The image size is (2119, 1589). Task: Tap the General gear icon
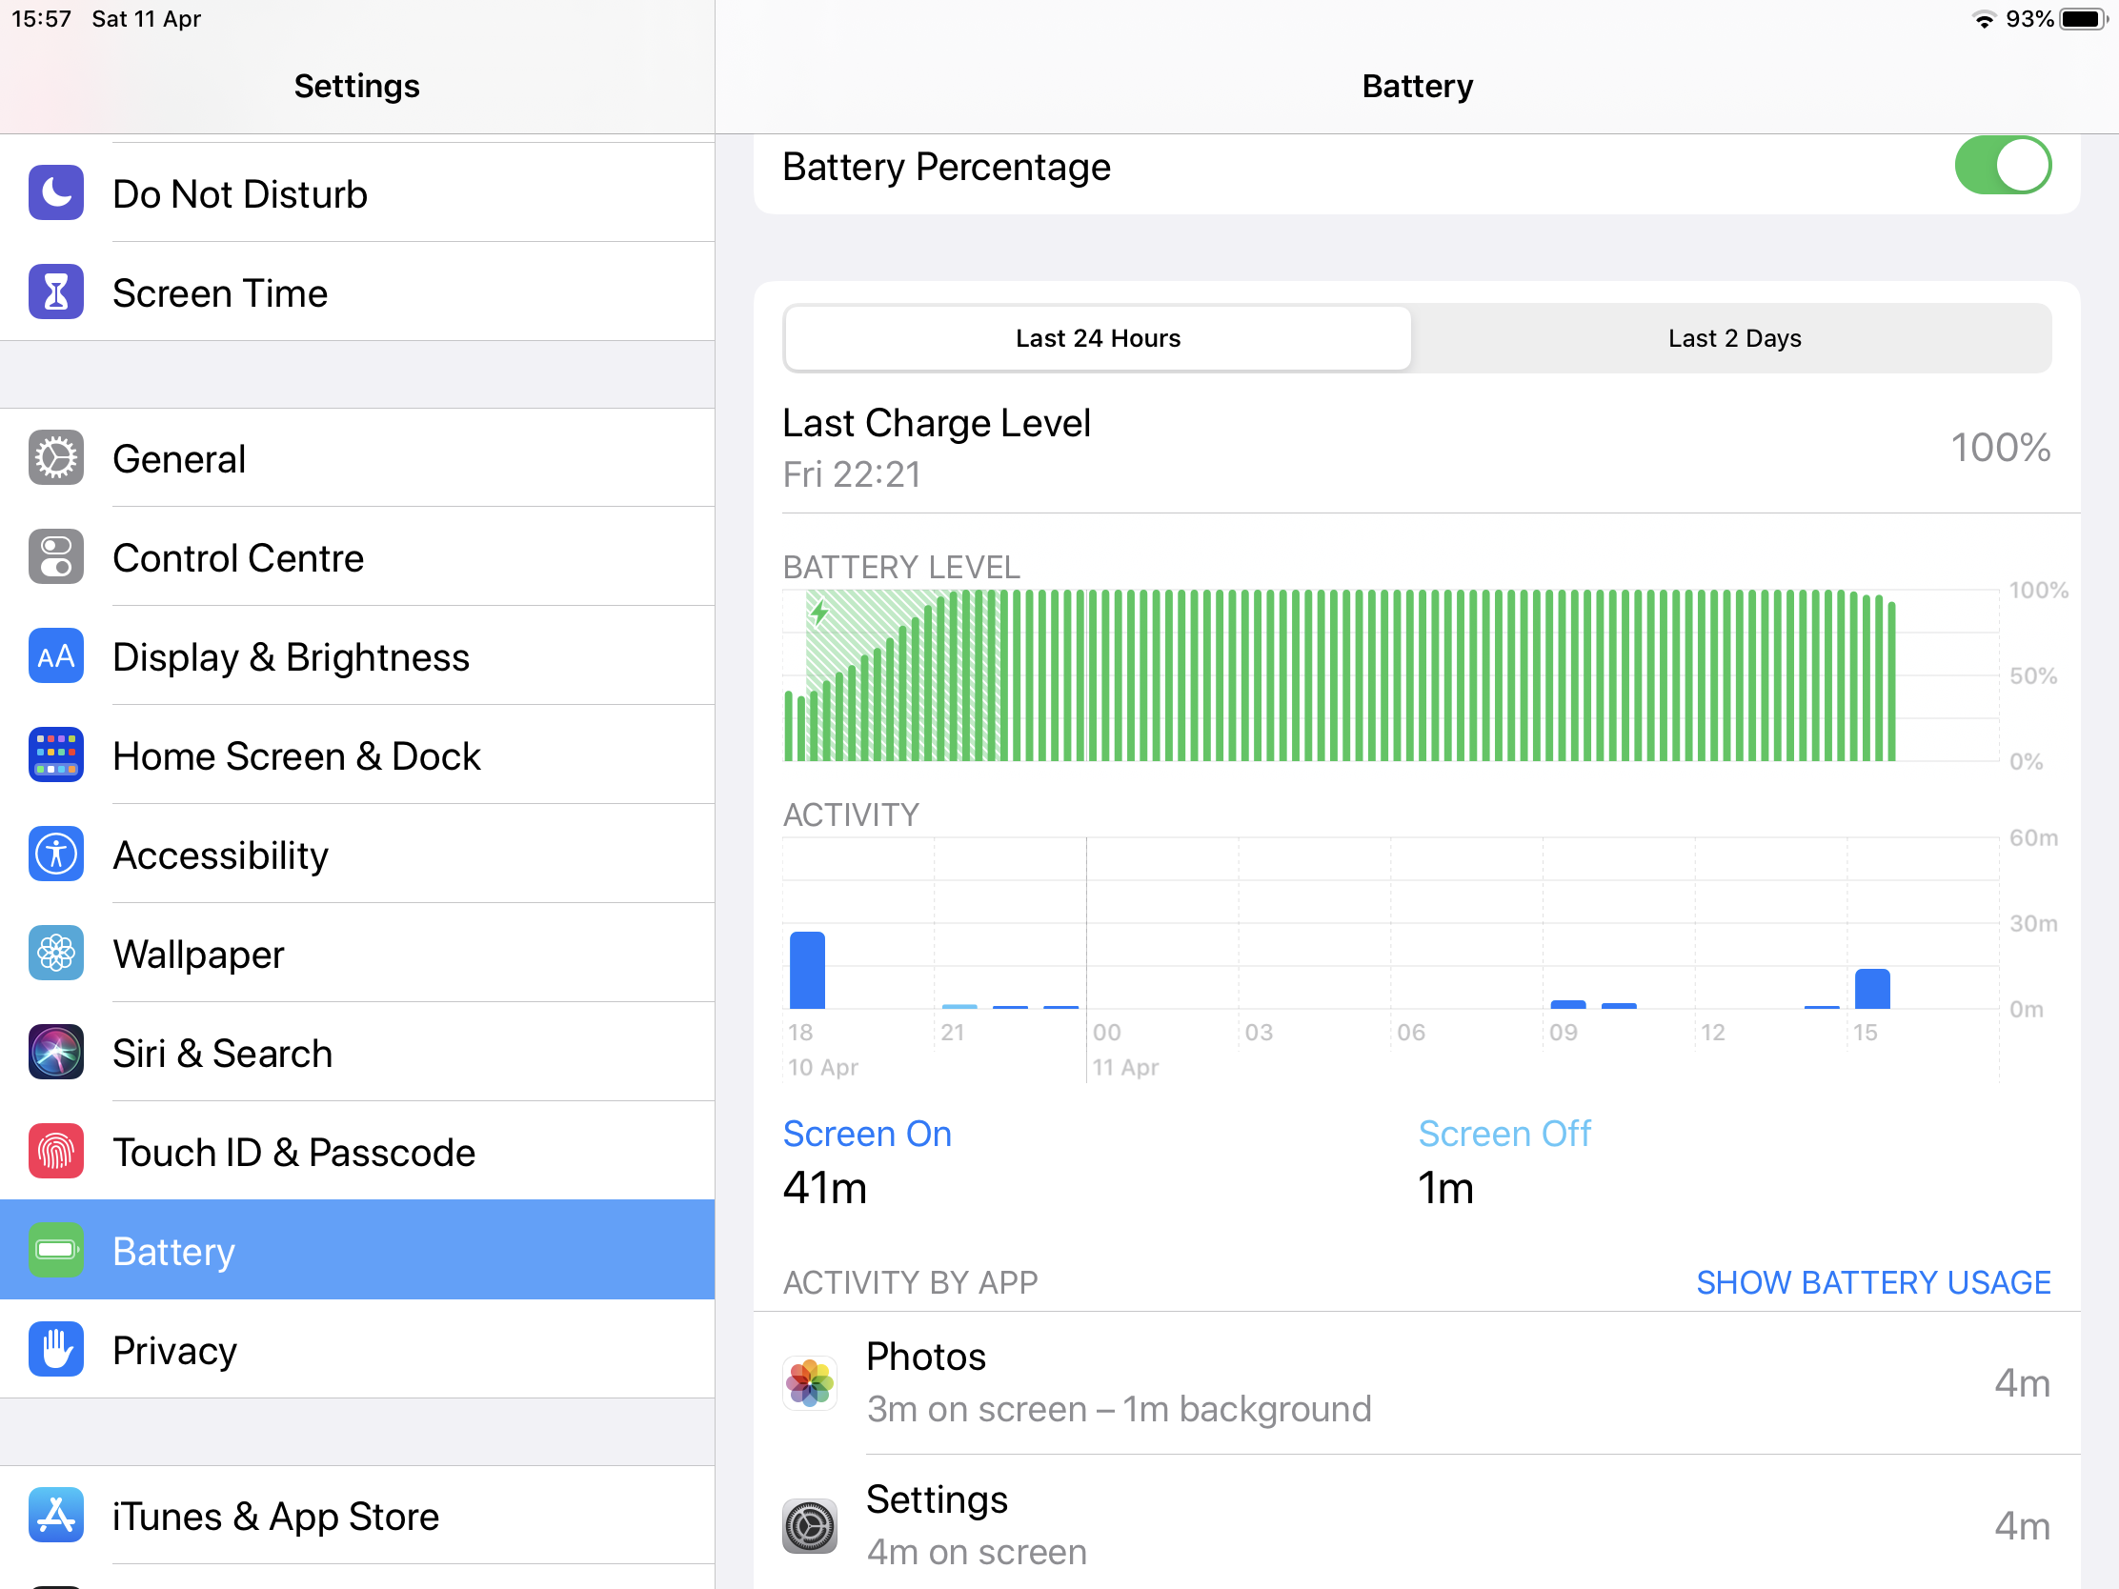coord(55,459)
